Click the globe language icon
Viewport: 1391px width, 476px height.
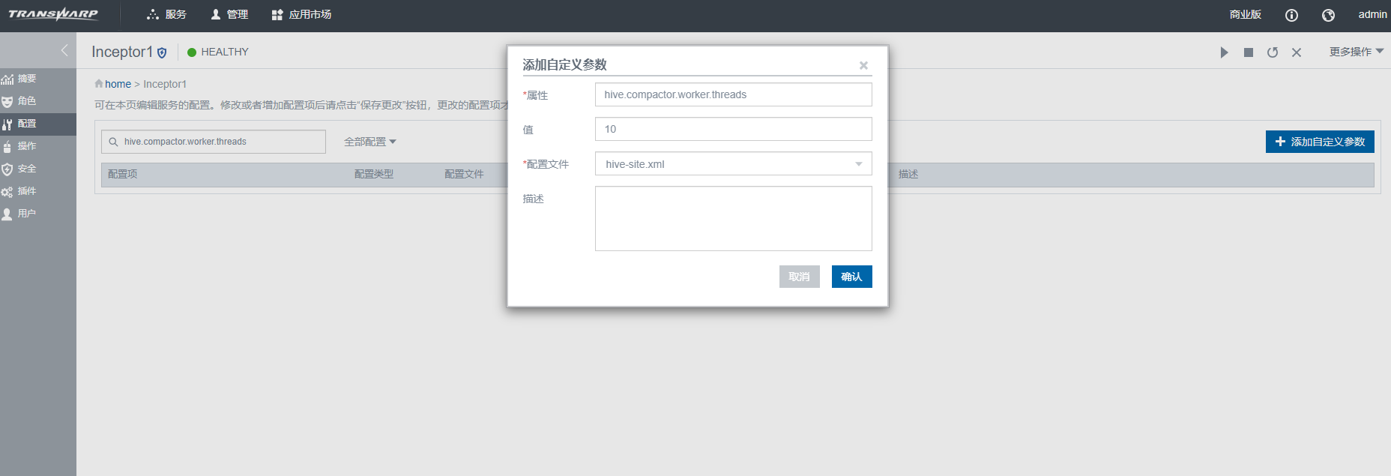[1328, 15]
